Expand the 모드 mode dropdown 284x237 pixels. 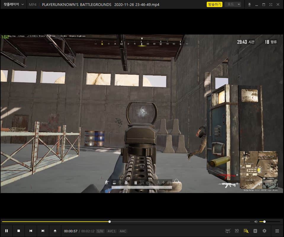pos(233,4)
